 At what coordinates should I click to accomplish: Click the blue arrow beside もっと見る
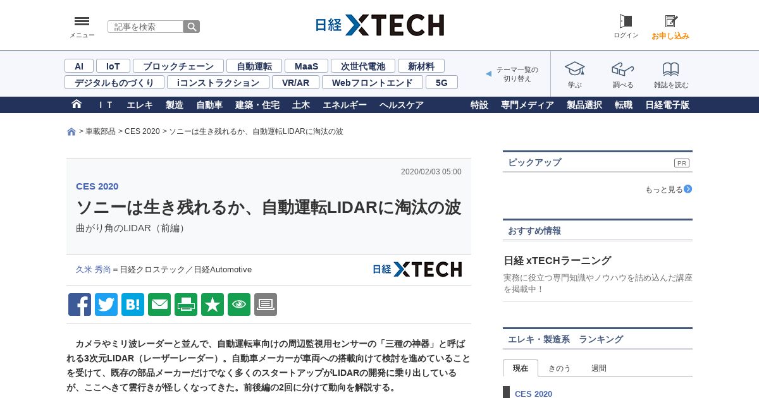688,189
